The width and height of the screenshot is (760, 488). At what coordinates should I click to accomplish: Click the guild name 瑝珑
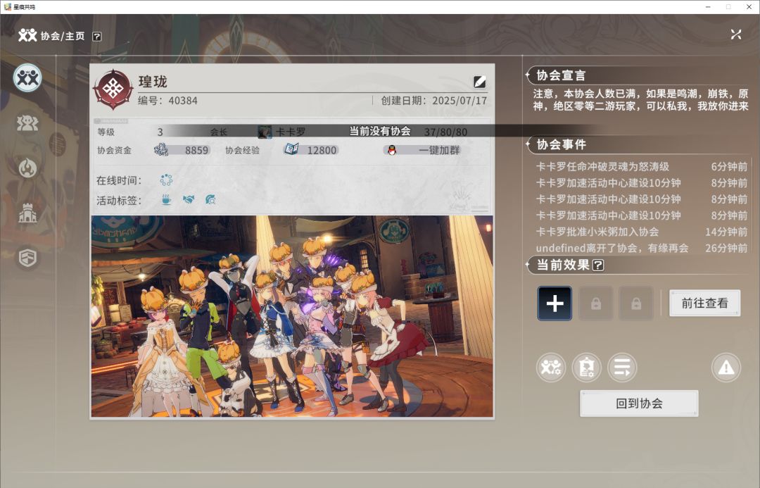pos(153,82)
